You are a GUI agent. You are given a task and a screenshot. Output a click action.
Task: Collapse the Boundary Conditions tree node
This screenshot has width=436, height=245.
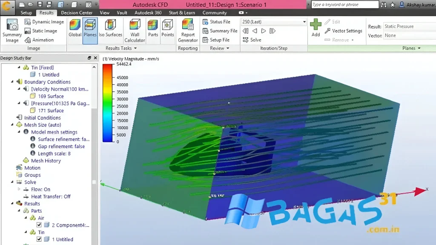click(12, 82)
